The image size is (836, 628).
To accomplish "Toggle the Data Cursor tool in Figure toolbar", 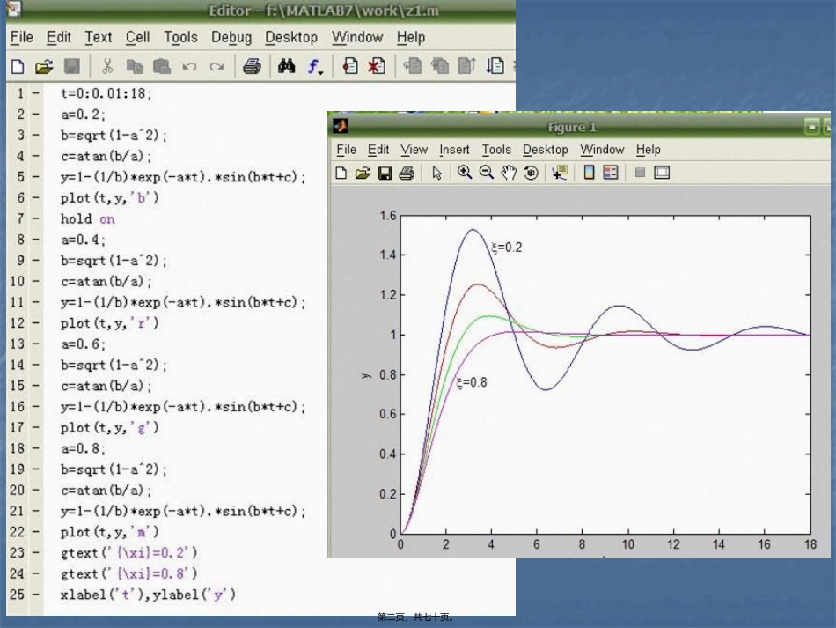I will 559,174.
